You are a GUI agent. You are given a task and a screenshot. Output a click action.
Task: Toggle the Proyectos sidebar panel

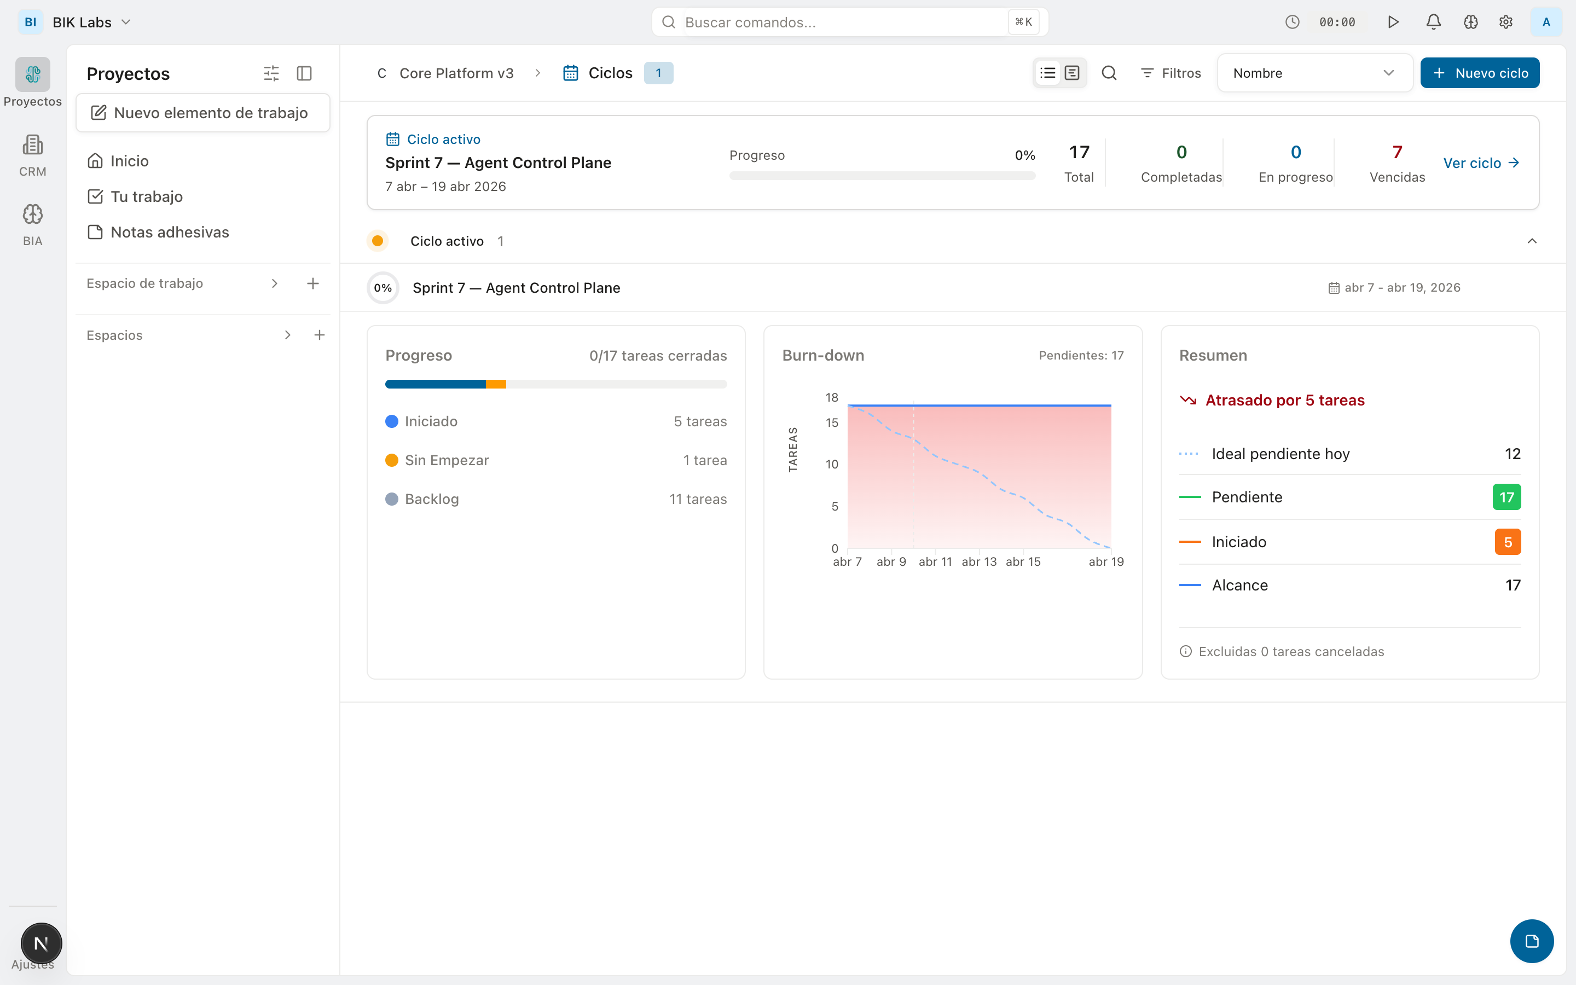304,73
